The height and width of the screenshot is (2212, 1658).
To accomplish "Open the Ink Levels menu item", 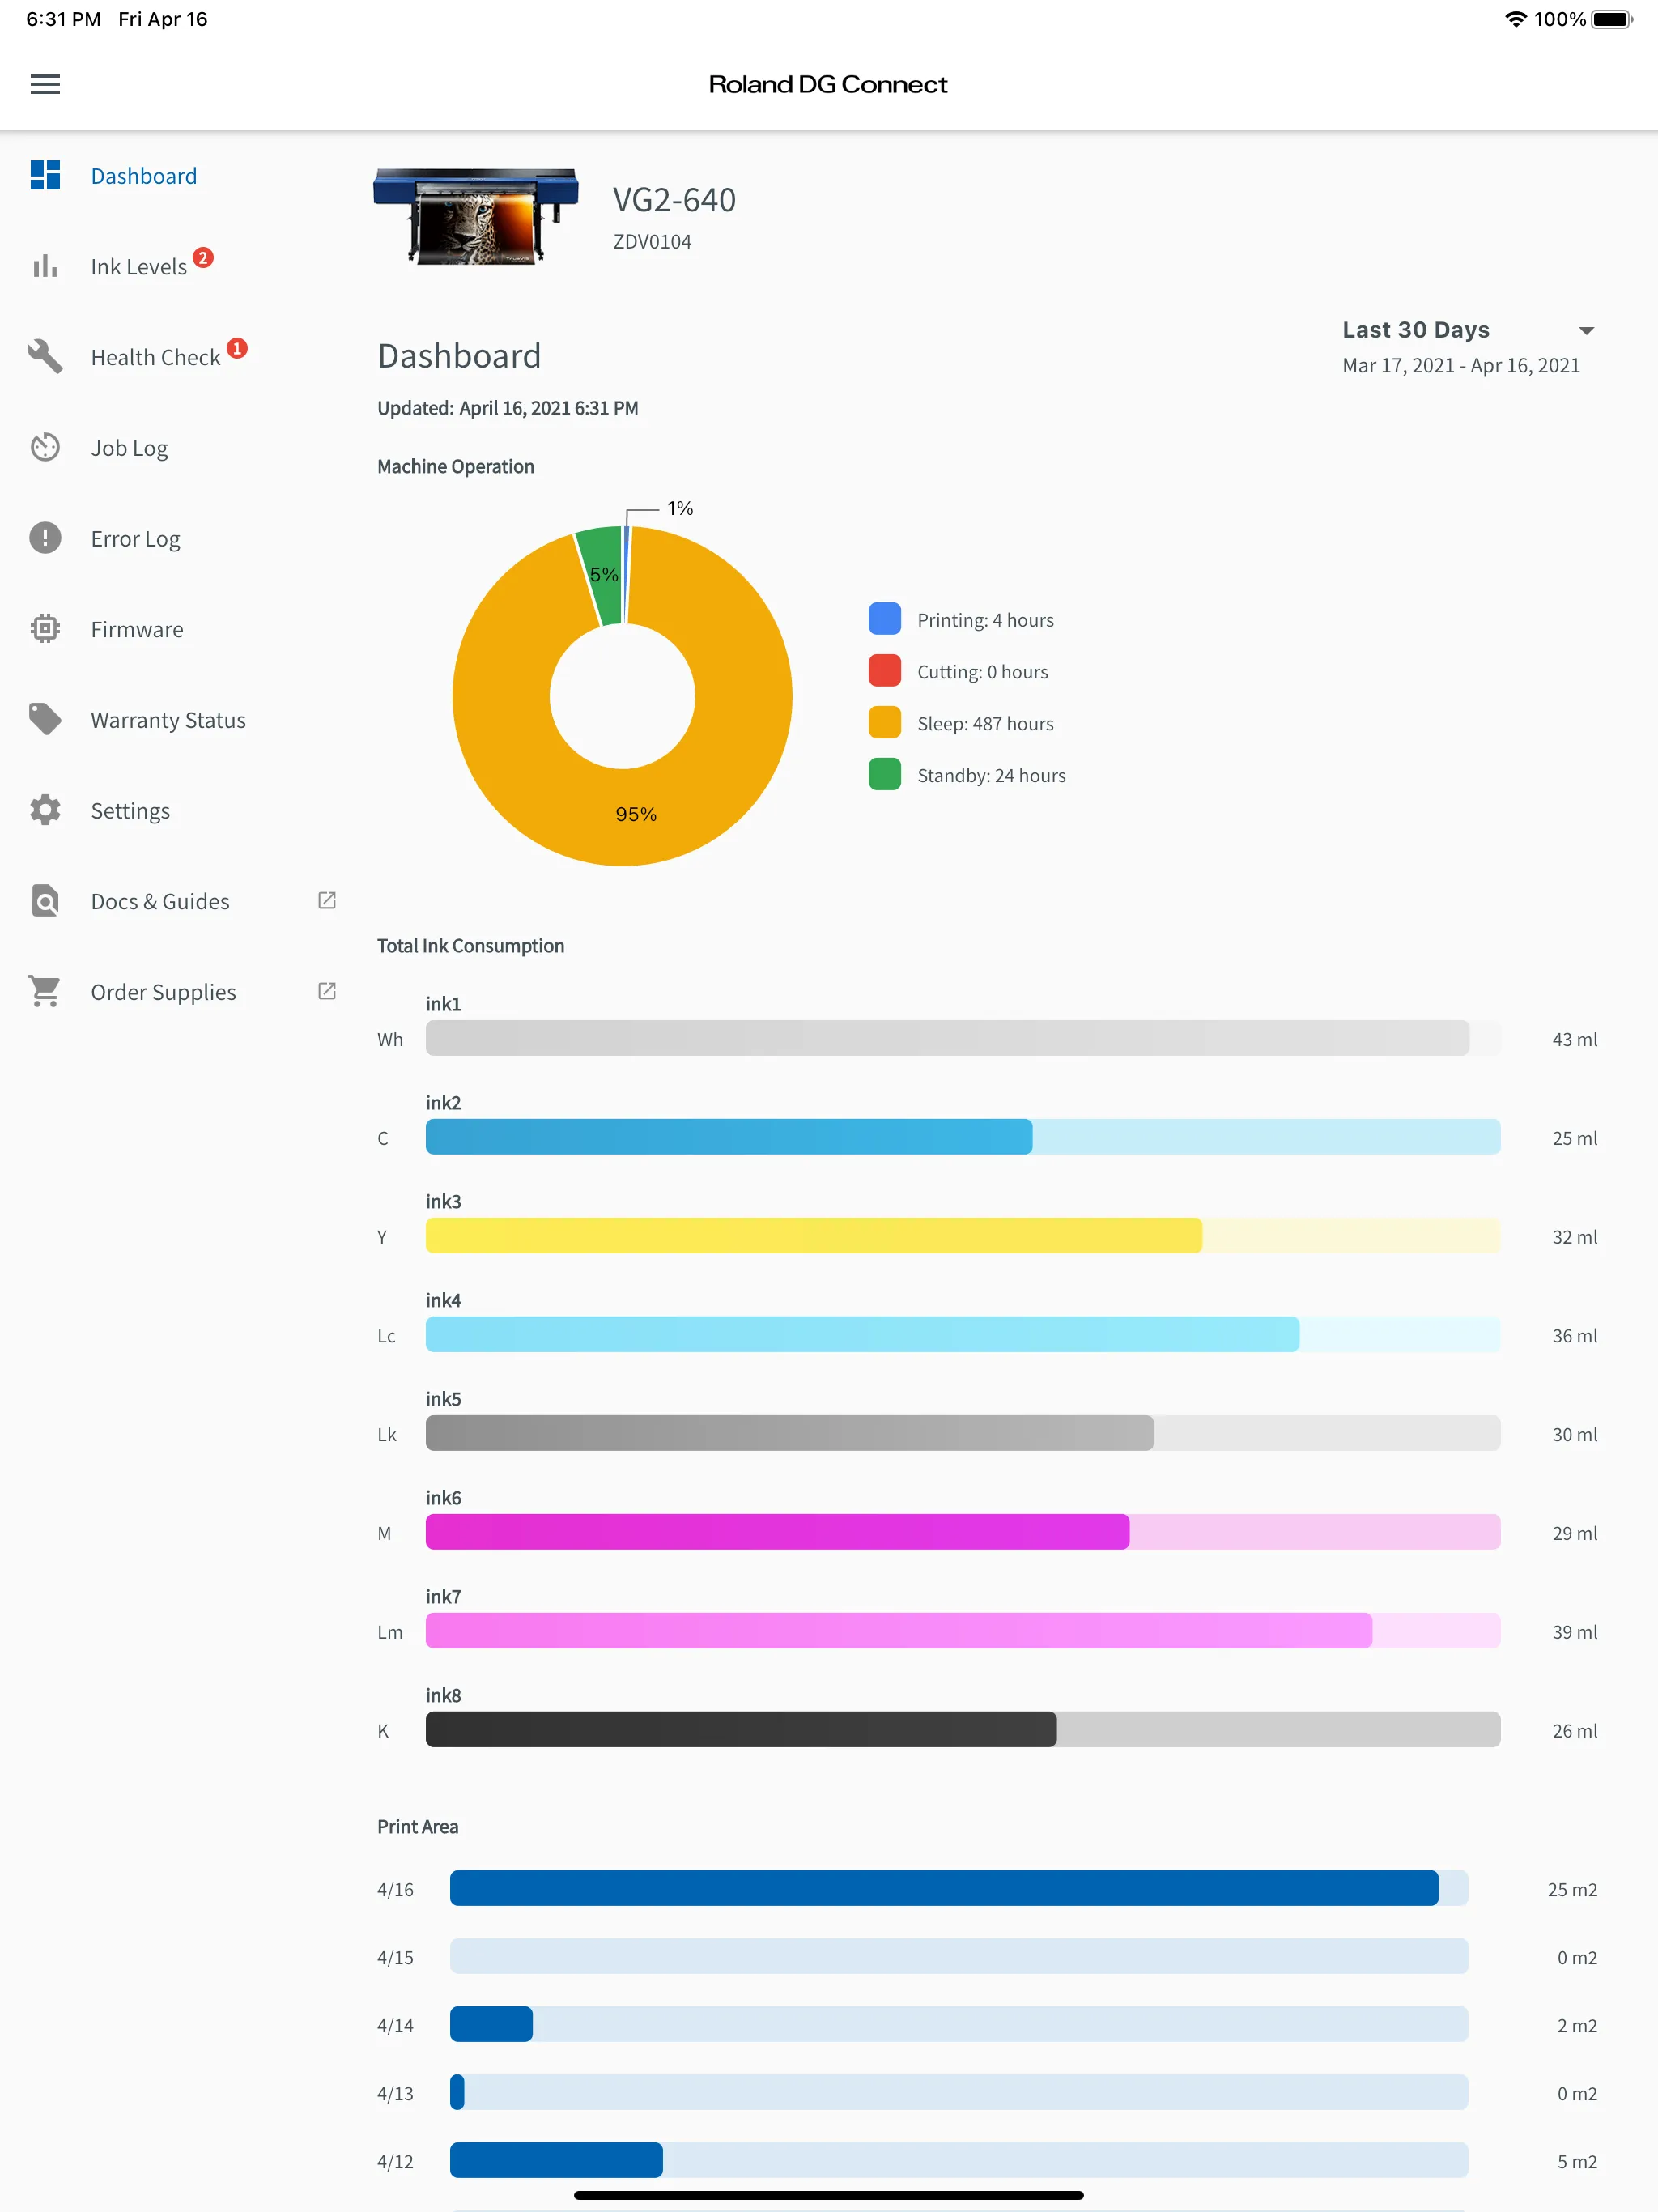I will click(x=139, y=267).
